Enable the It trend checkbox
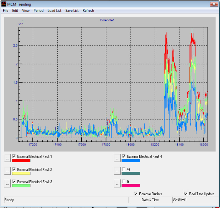This screenshot has width=220, height=208. (124, 182)
